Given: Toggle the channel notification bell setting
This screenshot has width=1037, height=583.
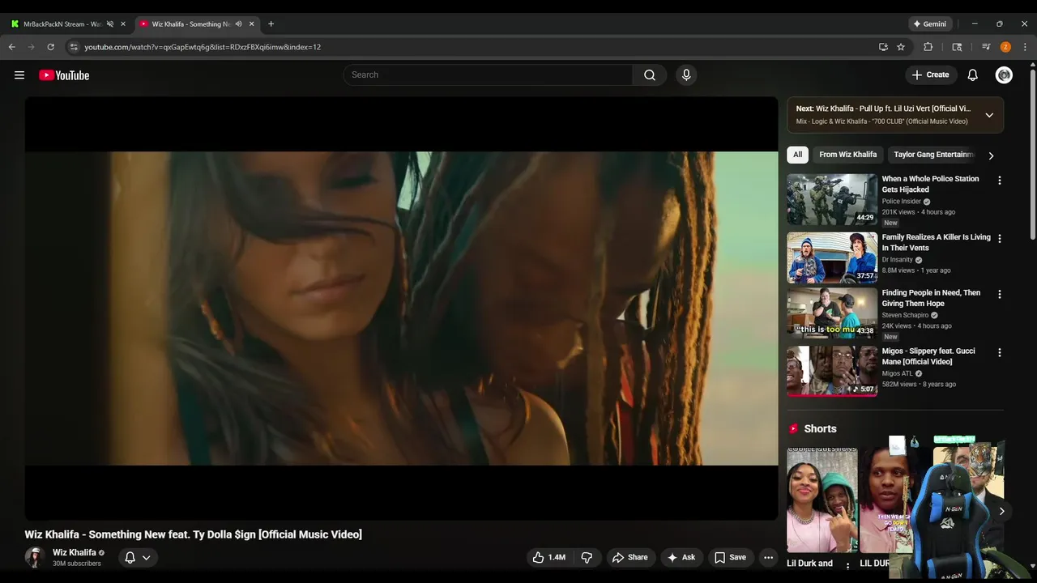Looking at the screenshot, I should (x=138, y=557).
